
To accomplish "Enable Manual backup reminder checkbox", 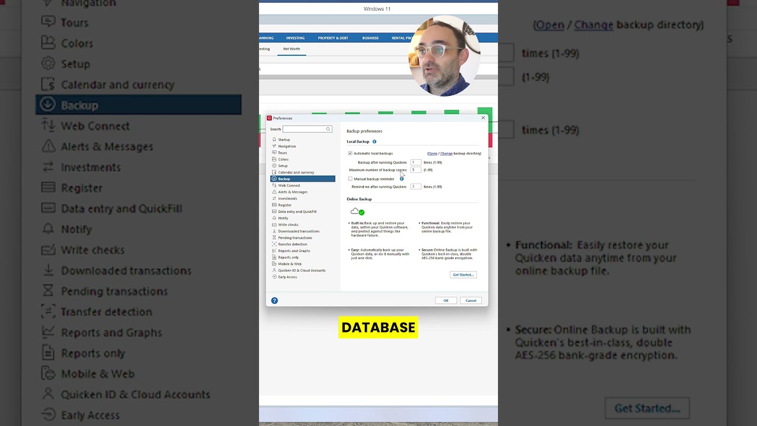I will coord(350,179).
